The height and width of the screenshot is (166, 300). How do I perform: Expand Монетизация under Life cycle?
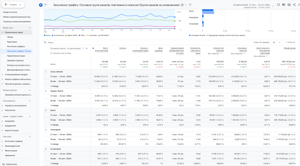click(2, 151)
